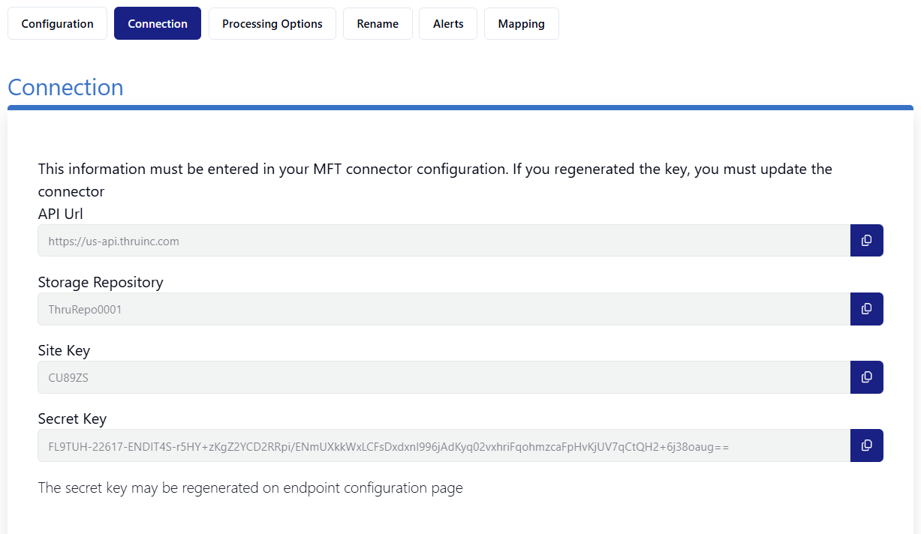Switch to the Mapping tab
The height and width of the screenshot is (534, 921).
521,24
